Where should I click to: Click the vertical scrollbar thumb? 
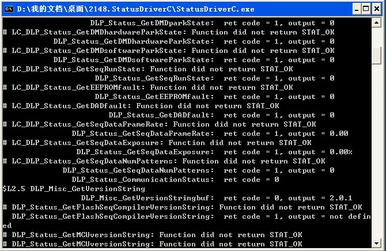[376, 56]
